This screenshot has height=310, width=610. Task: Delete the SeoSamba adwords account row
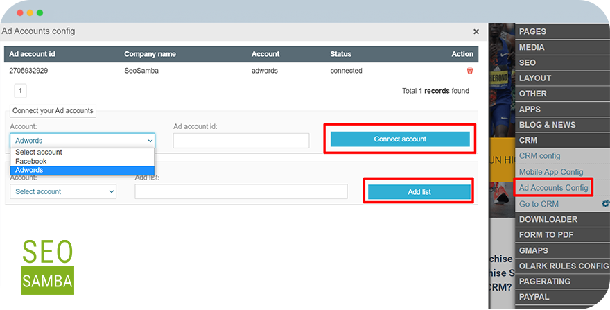click(469, 71)
